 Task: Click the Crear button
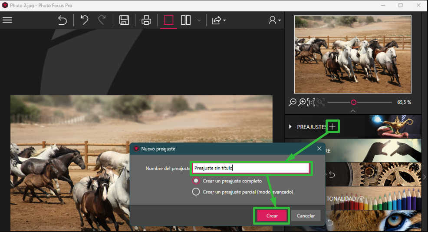coord(272,215)
